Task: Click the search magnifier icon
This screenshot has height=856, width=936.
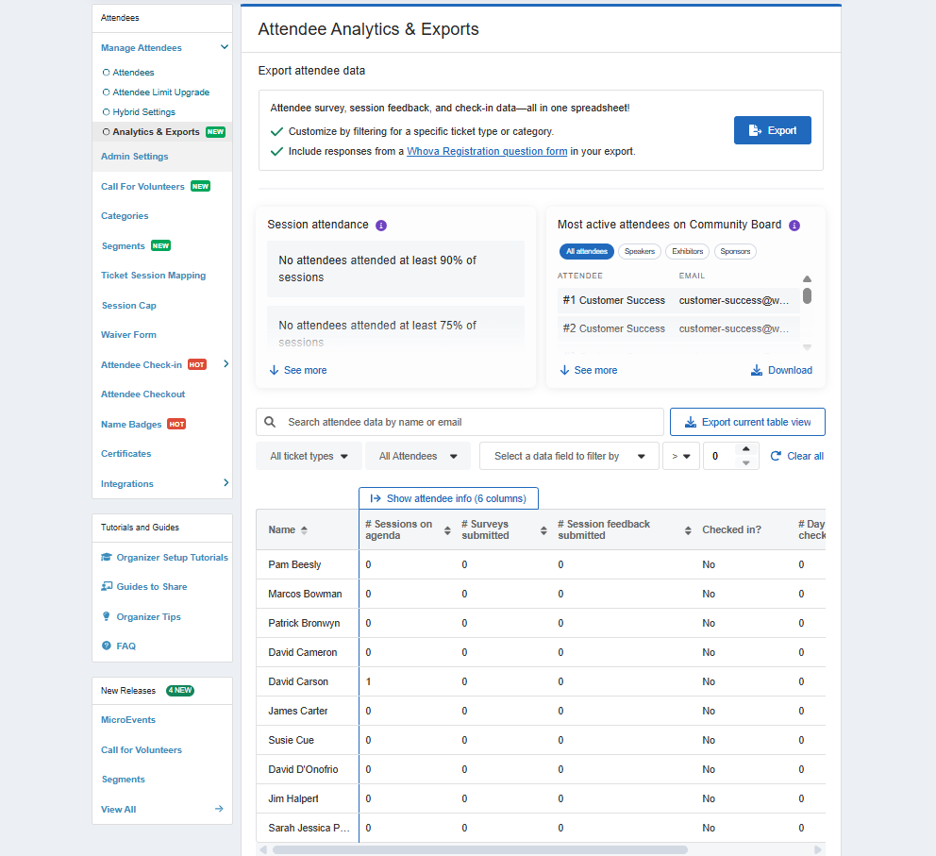Action: pyautogui.click(x=269, y=421)
